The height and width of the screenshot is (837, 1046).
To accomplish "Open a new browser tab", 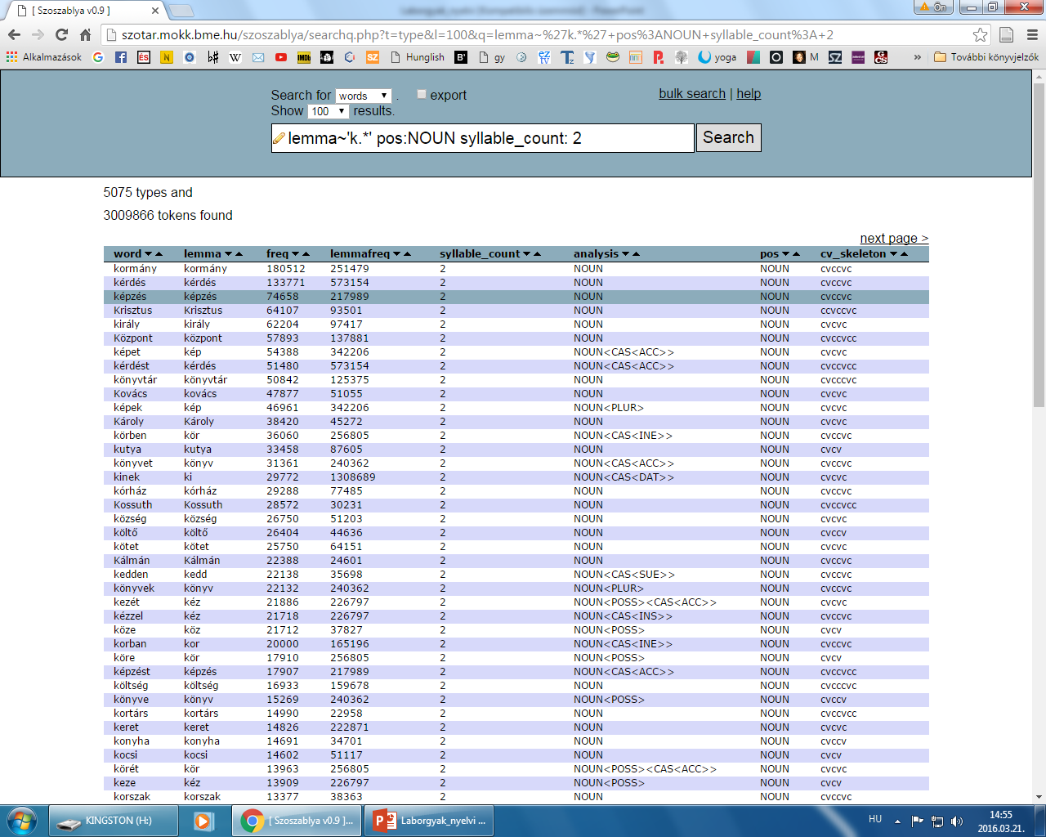I will coord(181,11).
